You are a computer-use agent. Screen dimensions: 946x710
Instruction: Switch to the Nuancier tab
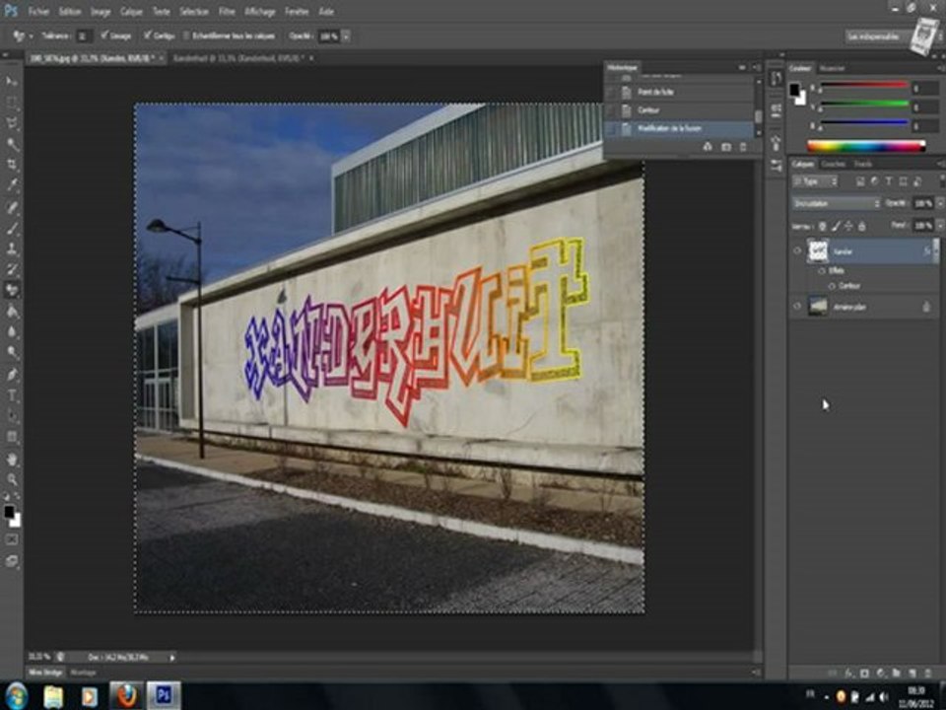tap(833, 68)
